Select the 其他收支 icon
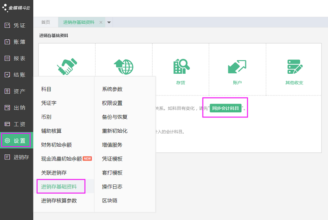Image resolution: width=328 pixels, height=220 pixels. click(294, 67)
